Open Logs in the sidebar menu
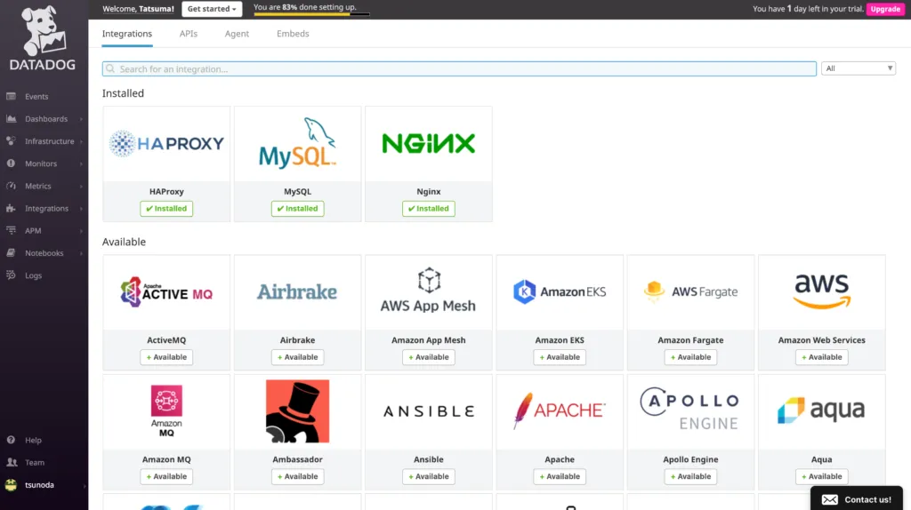This screenshot has width=911, height=510. pos(33,275)
